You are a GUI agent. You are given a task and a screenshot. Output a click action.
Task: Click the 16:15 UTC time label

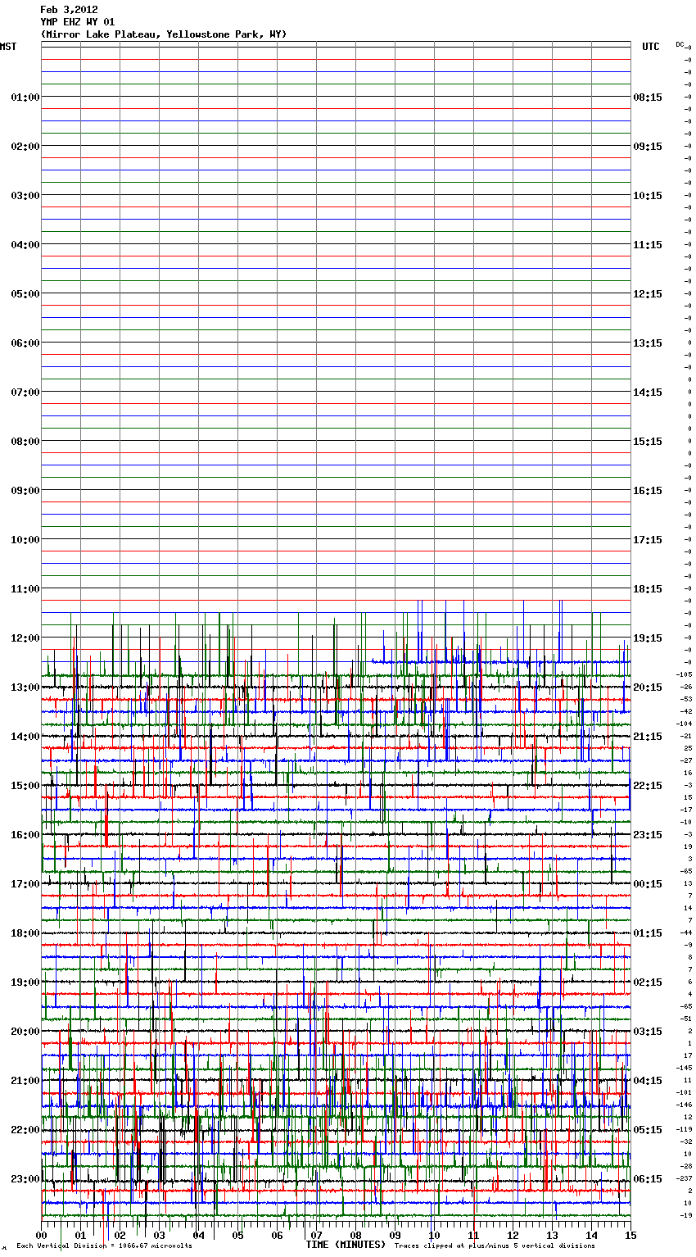(648, 491)
